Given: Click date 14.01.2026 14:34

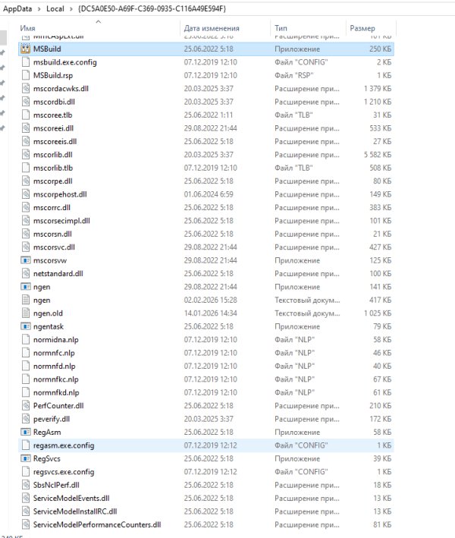Looking at the screenshot, I should (x=211, y=313).
